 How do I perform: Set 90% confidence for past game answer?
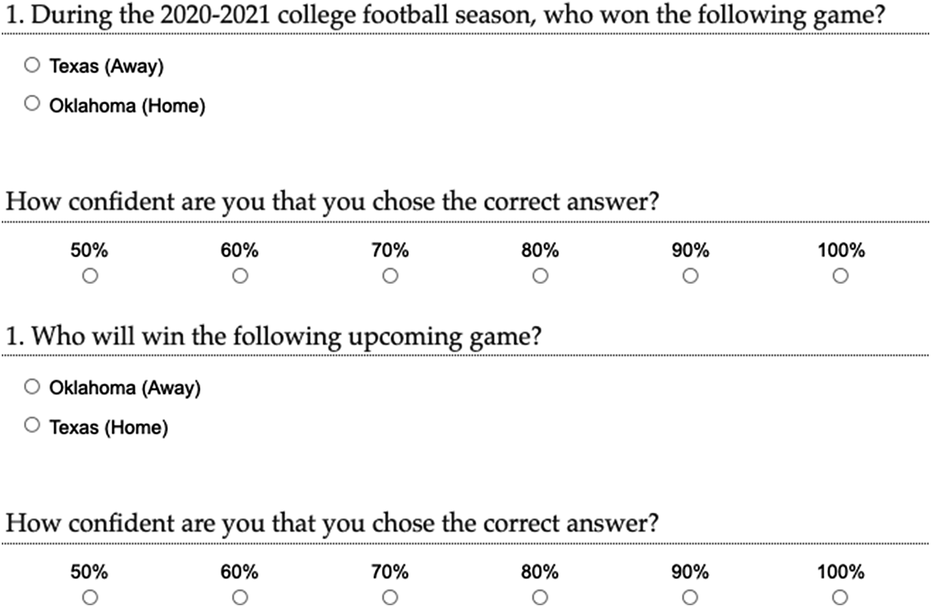tap(691, 276)
